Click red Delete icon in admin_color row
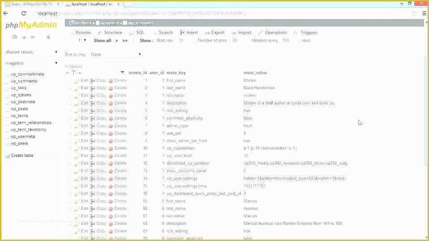Image resolution: width=429 pixels, height=241 pixels. pyautogui.click(x=110, y=126)
